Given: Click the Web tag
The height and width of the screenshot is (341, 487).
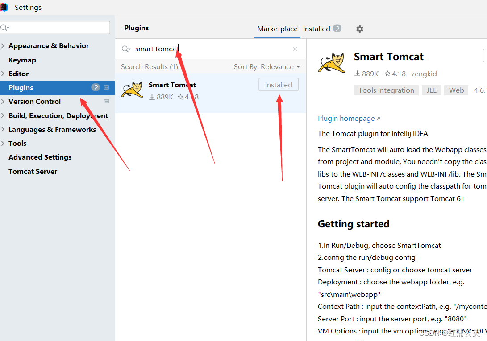Looking at the screenshot, I should (x=456, y=90).
